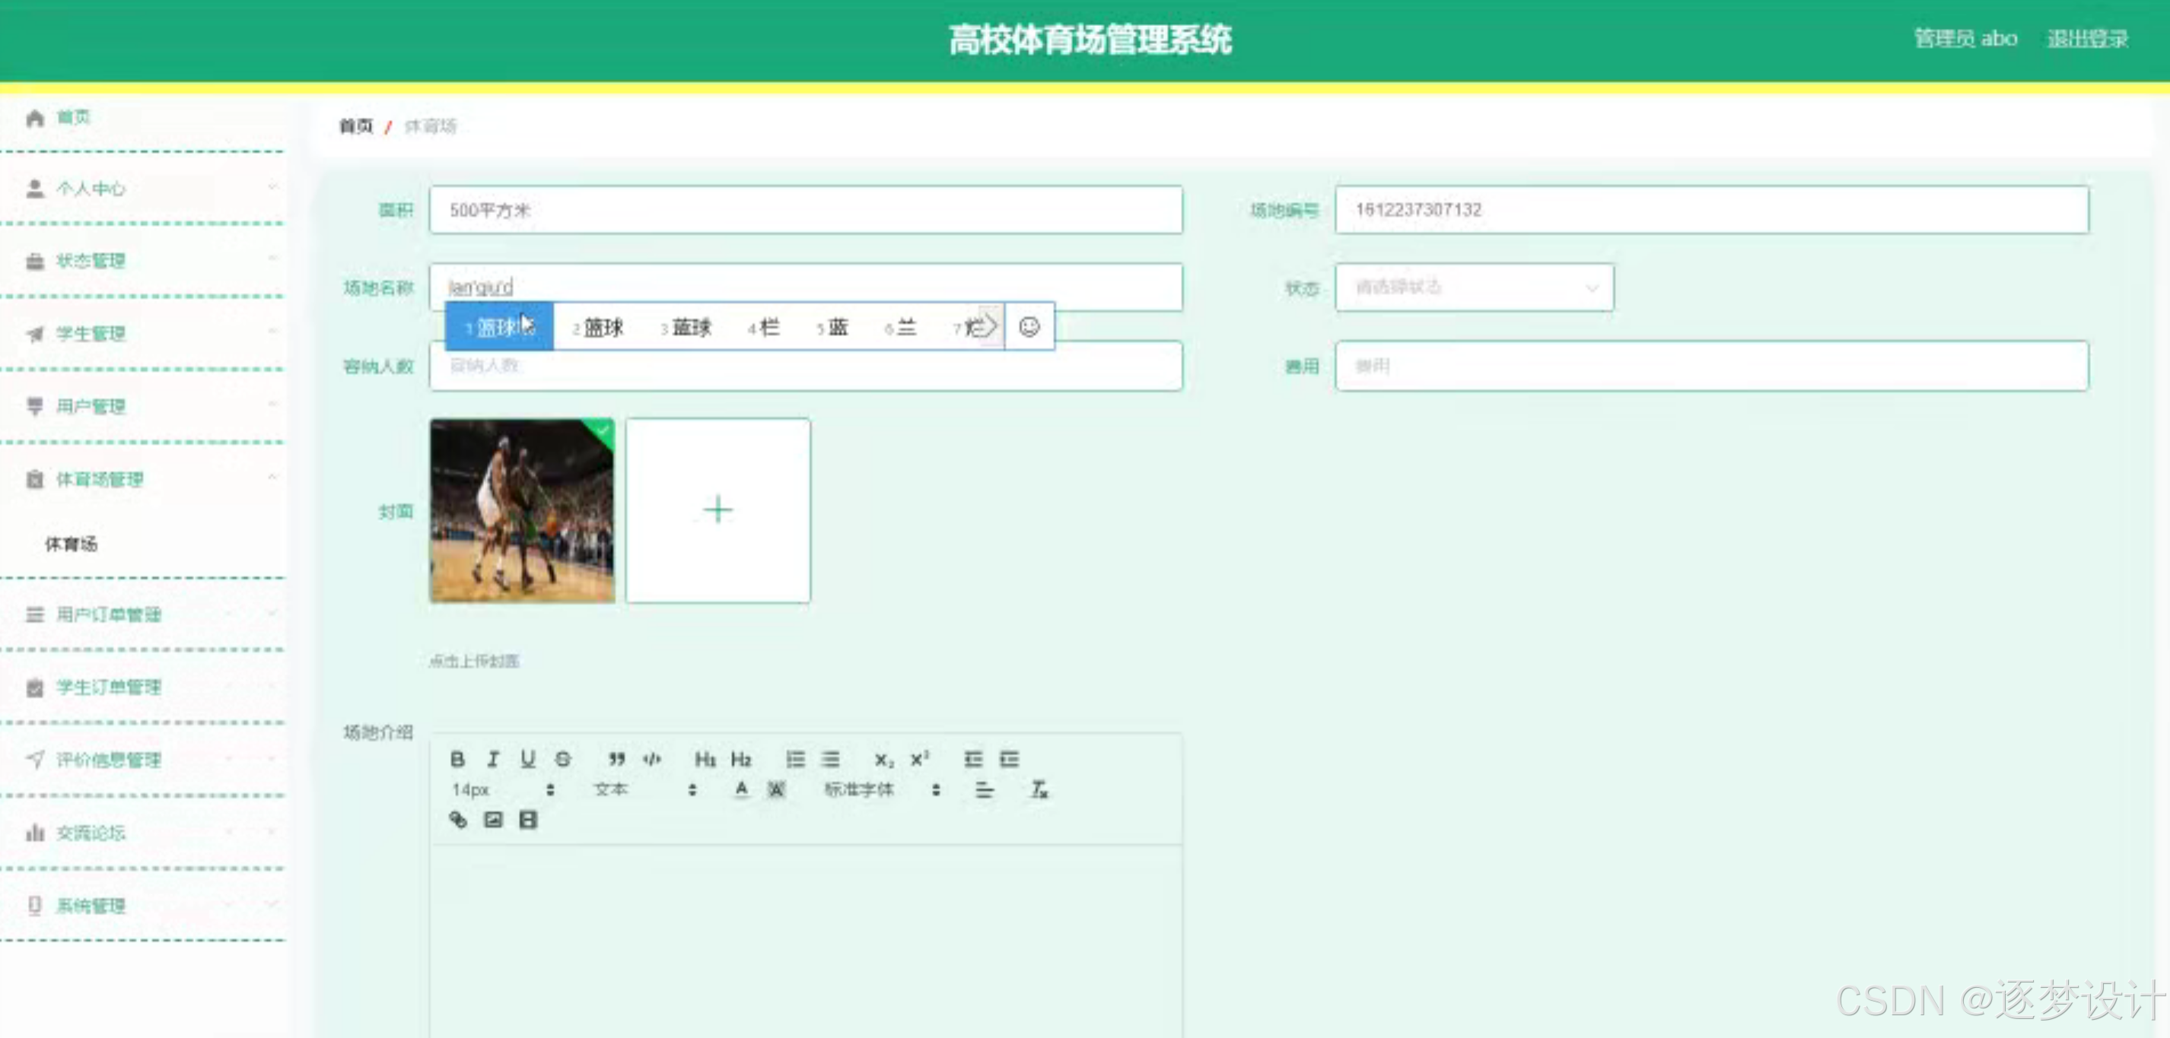Select 体育场 submenu item in sidebar

coord(72,544)
